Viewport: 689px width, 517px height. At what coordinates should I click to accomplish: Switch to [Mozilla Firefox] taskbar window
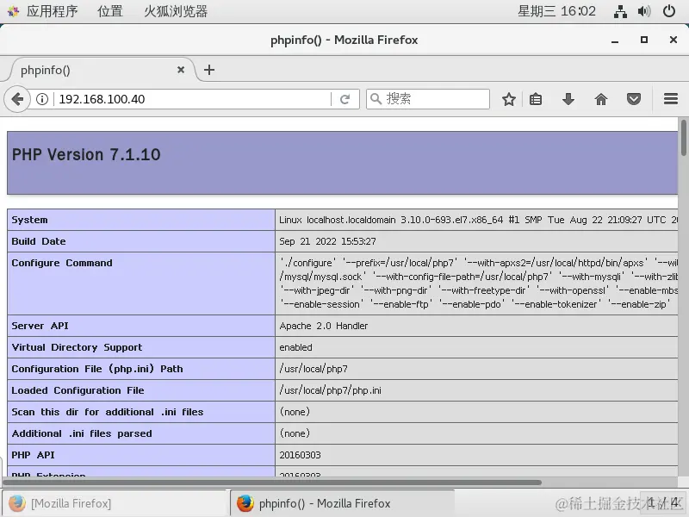tap(114, 503)
